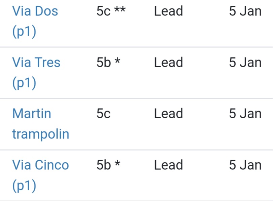Screen dimensions: 273x201
Task: Select the Lead style in Via Dos row
Action: click(x=168, y=11)
